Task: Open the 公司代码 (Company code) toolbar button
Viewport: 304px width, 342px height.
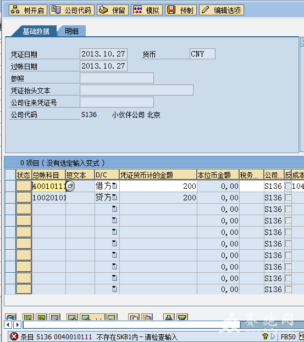Action: pos(72,10)
